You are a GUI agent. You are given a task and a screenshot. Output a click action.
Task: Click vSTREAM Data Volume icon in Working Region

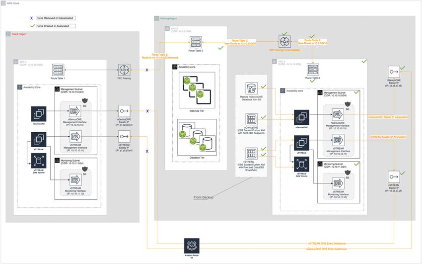tap(301, 165)
